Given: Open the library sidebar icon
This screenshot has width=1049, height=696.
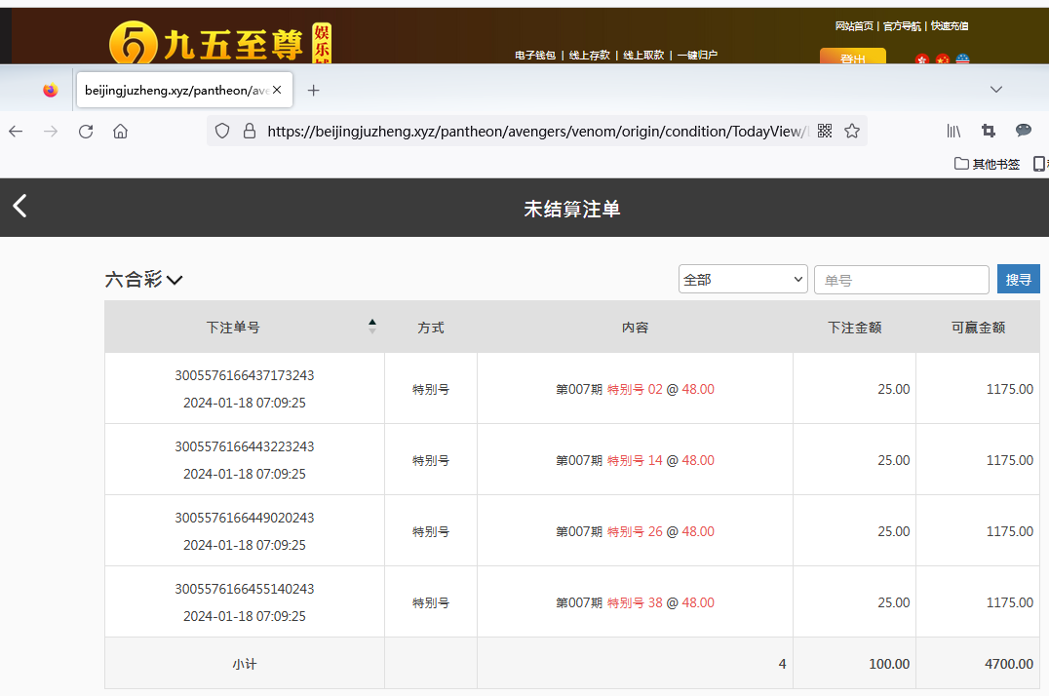Looking at the screenshot, I should tap(954, 131).
